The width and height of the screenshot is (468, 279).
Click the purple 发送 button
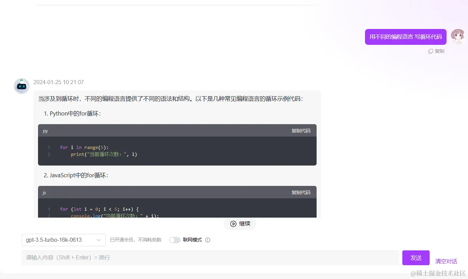click(x=416, y=258)
